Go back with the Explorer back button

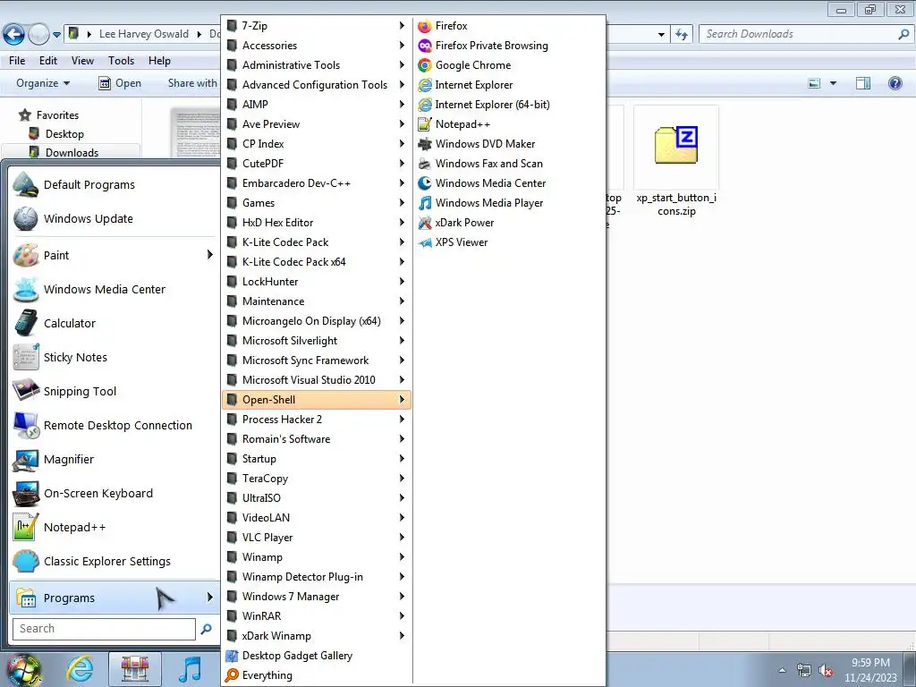coord(14,35)
